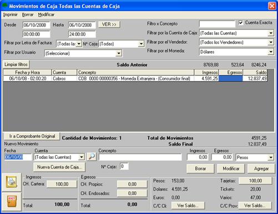Click the Egresos column header in table
The height and width of the screenshot is (214, 278).
pyautogui.click(x=231, y=72)
